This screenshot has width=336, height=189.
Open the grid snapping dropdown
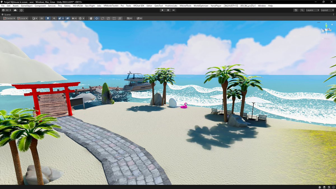pos(129,18)
